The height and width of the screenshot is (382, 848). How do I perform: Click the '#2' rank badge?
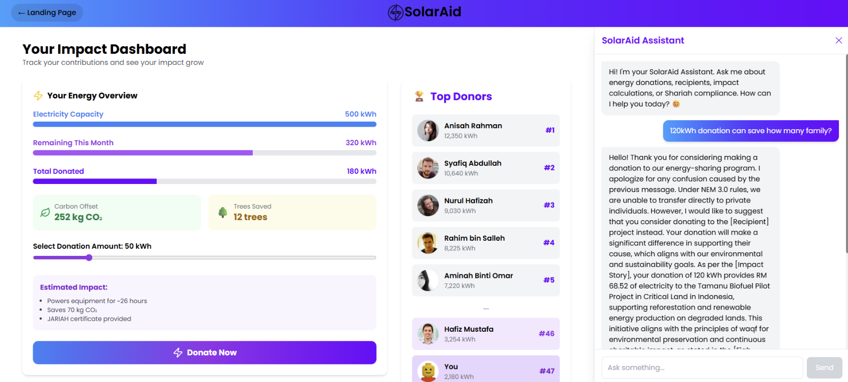point(549,168)
